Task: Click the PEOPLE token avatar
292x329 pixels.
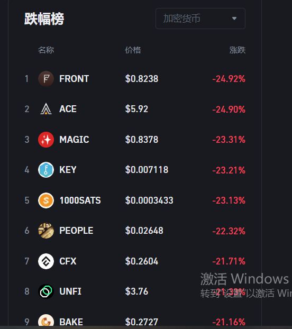Action: point(46,231)
